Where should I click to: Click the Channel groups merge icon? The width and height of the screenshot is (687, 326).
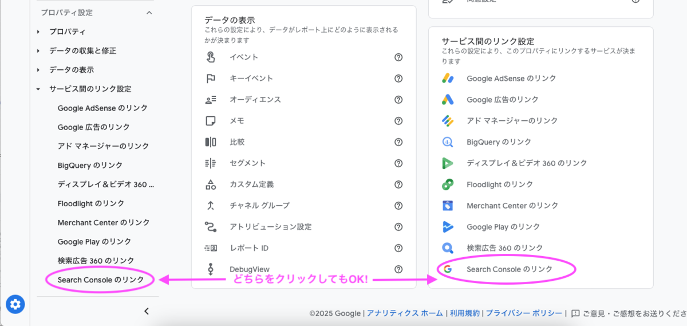211,206
